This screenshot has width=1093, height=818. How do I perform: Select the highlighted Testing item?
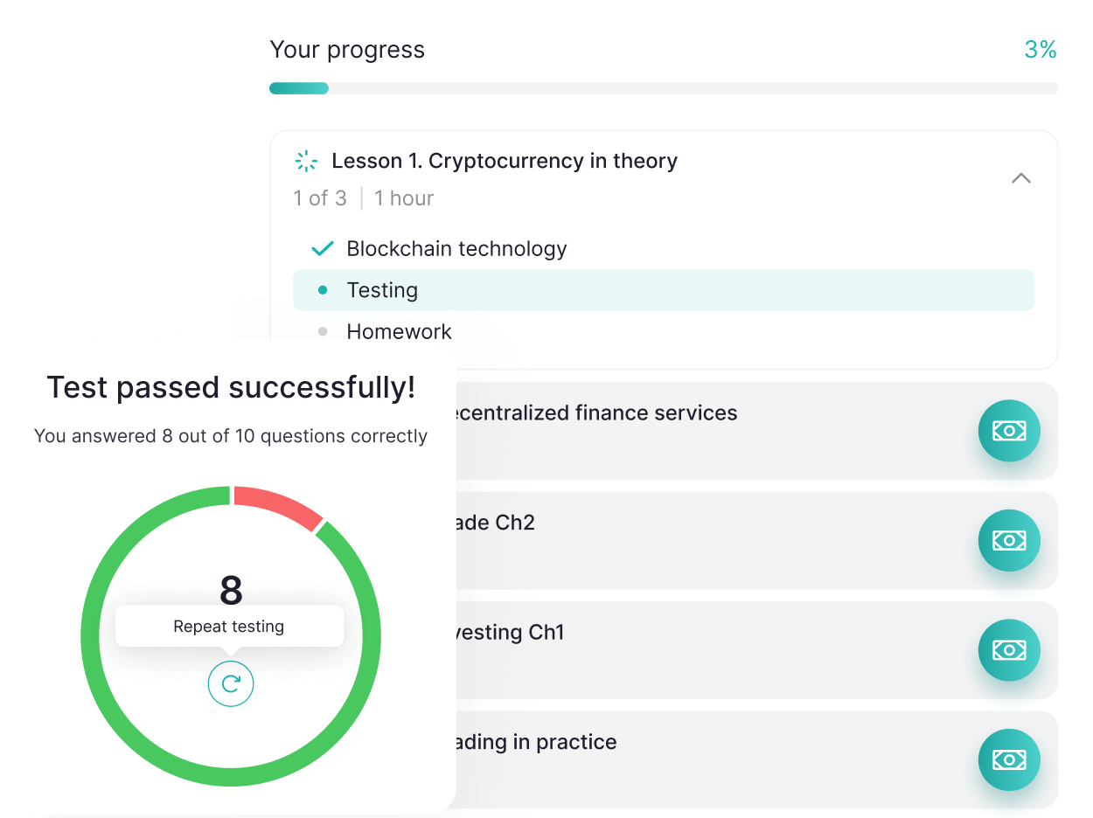click(x=664, y=290)
